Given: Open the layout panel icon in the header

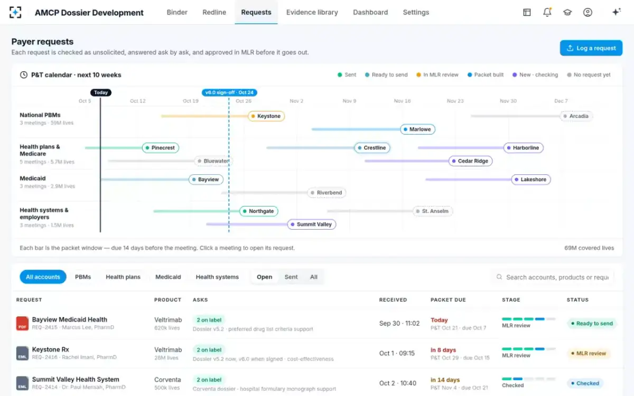Looking at the screenshot, I should (x=527, y=12).
